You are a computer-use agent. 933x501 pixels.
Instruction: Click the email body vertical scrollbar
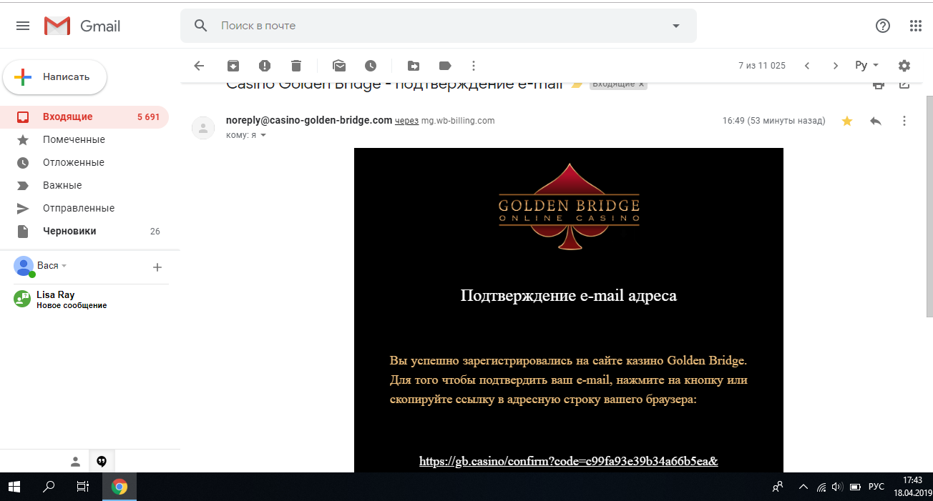click(929, 206)
